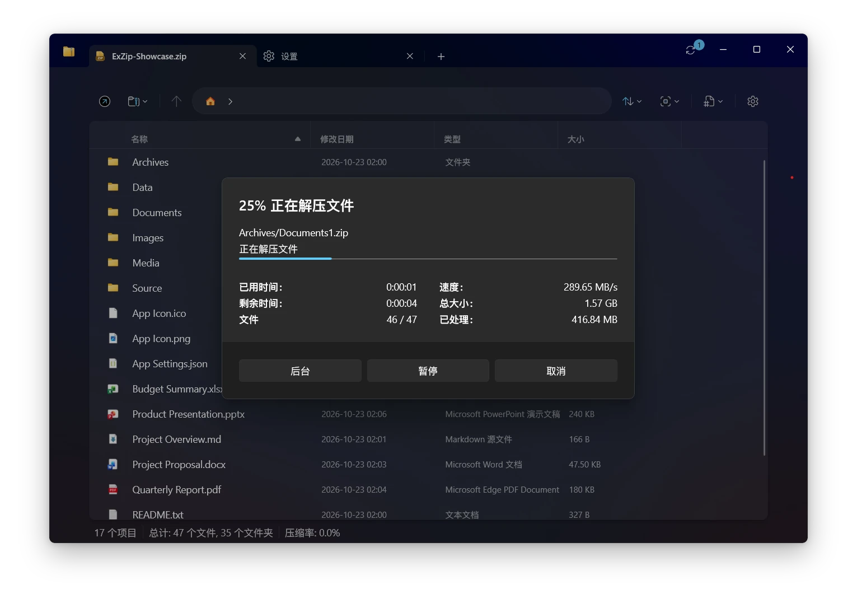The width and height of the screenshot is (857, 608).
Task: Pause extraction with 暂停 button
Action: (x=428, y=371)
